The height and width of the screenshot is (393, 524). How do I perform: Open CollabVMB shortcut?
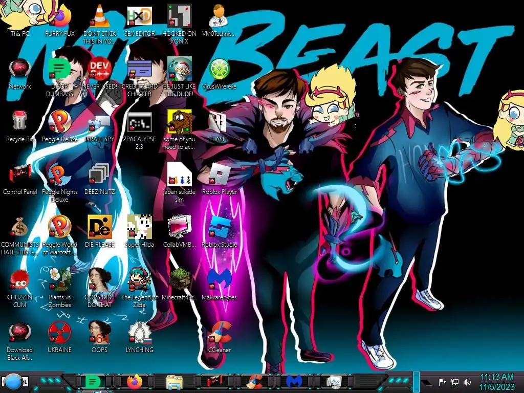click(x=179, y=232)
